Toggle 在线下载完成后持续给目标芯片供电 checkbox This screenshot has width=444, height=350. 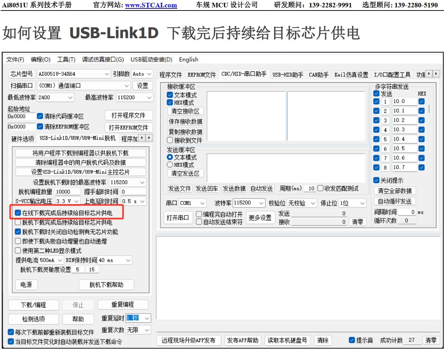[18, 213]
